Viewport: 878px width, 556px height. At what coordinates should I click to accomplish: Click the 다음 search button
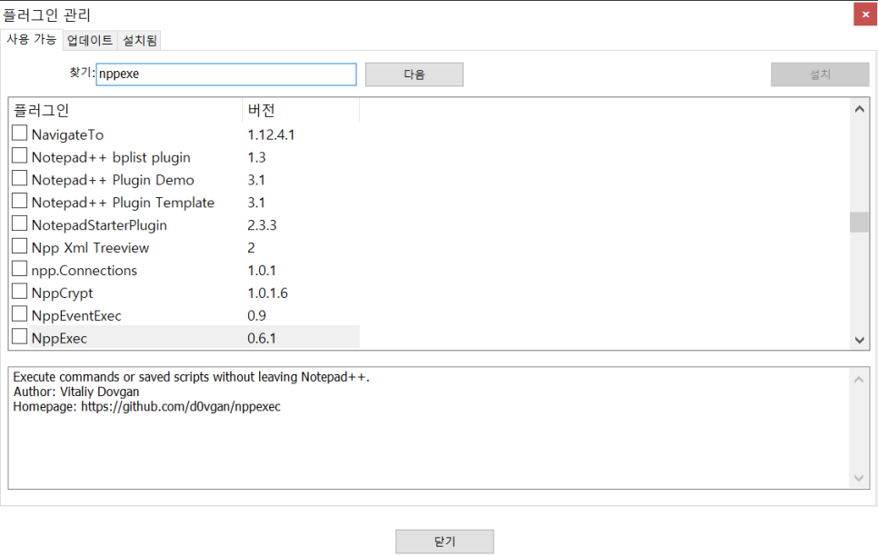(x=414, y=74)
